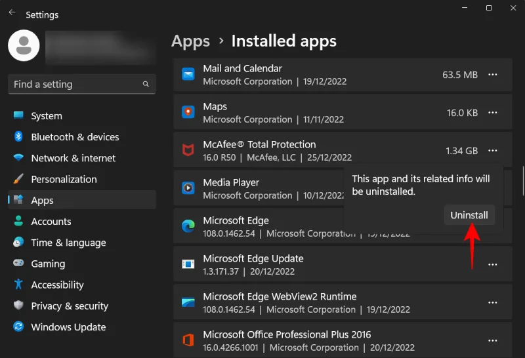Click the Find a setting search box
The width and height of the screenshot is (525, 358).
tap(82, 84)
